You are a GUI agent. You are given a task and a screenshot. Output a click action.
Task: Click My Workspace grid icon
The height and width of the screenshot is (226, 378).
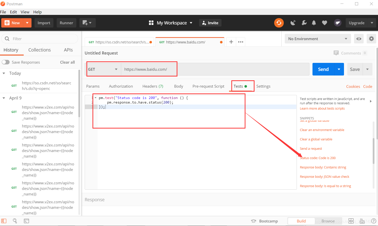click(151, 23)
